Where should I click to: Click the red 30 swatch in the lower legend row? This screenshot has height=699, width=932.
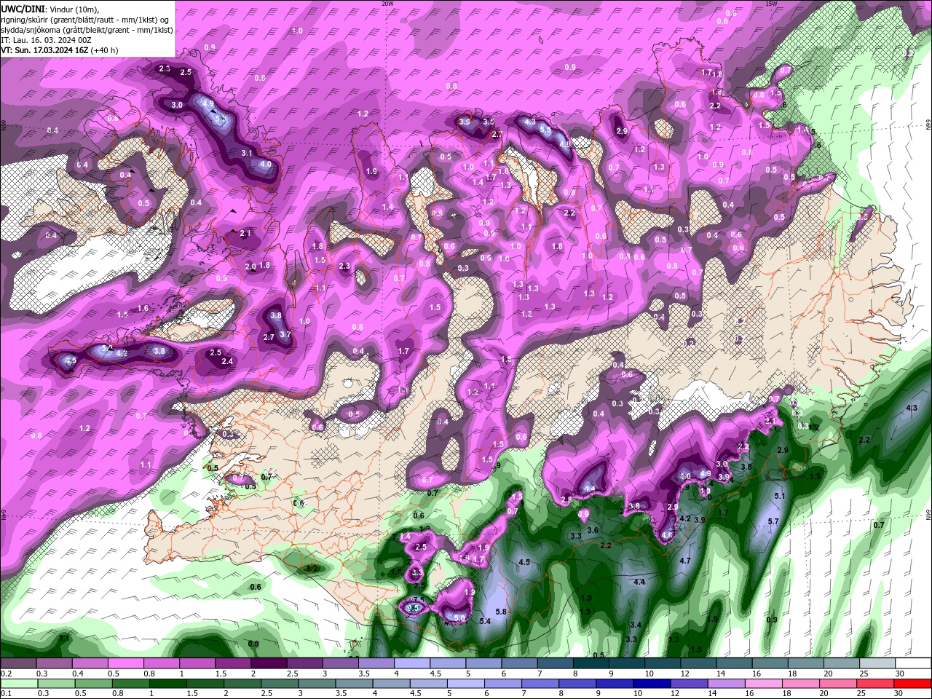click(x=914, y=684)
